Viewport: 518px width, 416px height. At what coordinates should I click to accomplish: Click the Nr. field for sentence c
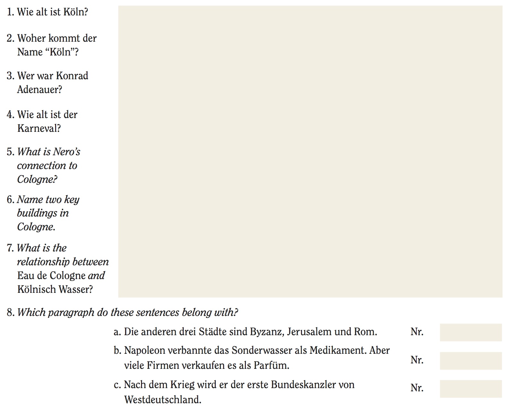(471, 389)
